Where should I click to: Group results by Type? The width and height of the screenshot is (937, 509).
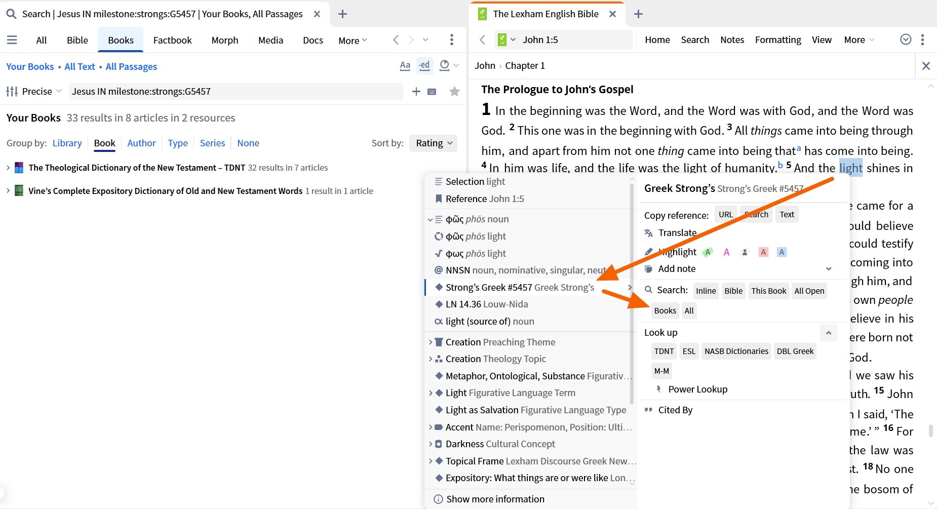[x=178, y=143]
